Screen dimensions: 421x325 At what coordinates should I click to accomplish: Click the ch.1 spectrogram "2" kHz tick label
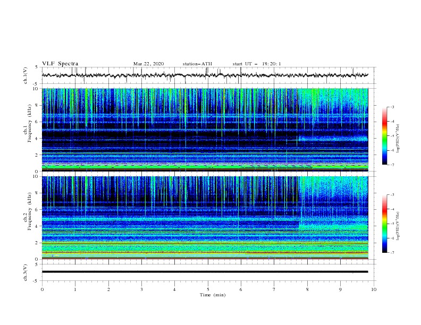pos(38,155)
